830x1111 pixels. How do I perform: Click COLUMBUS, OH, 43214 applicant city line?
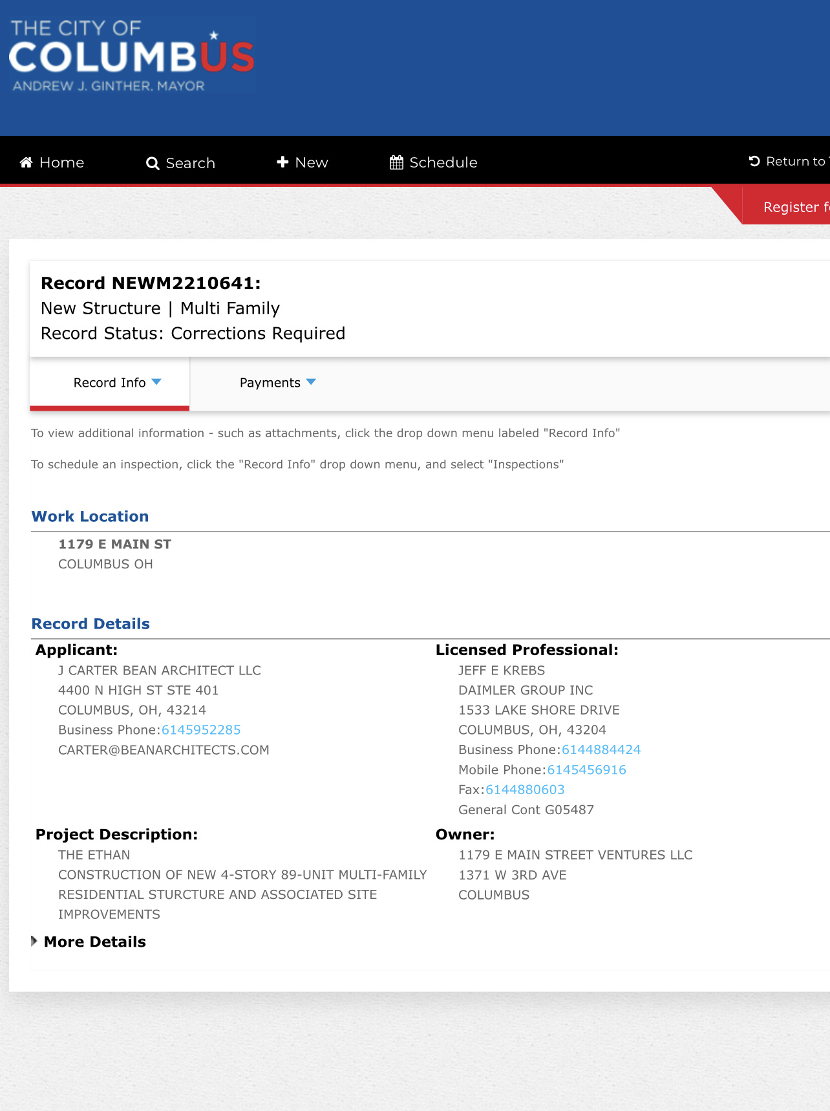coord(132,710)
